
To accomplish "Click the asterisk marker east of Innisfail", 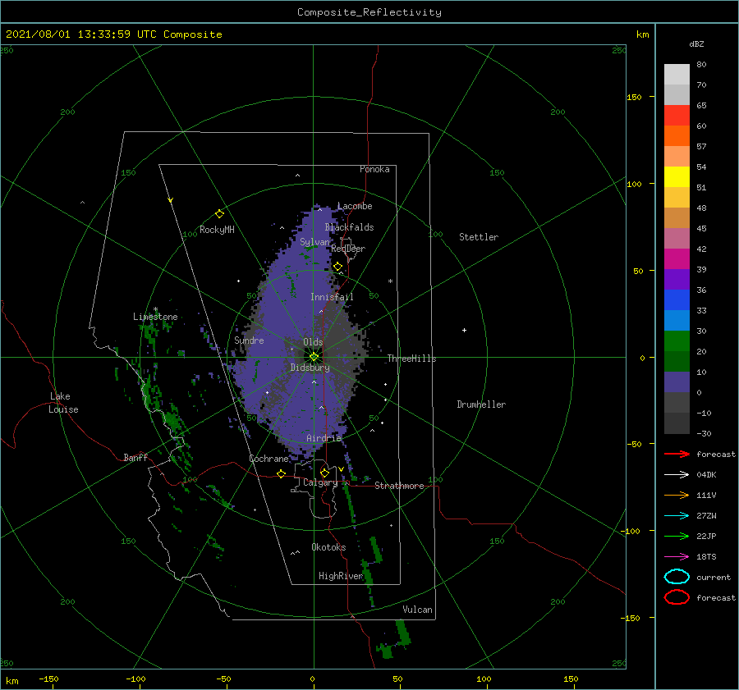I will tap(390, 281).
